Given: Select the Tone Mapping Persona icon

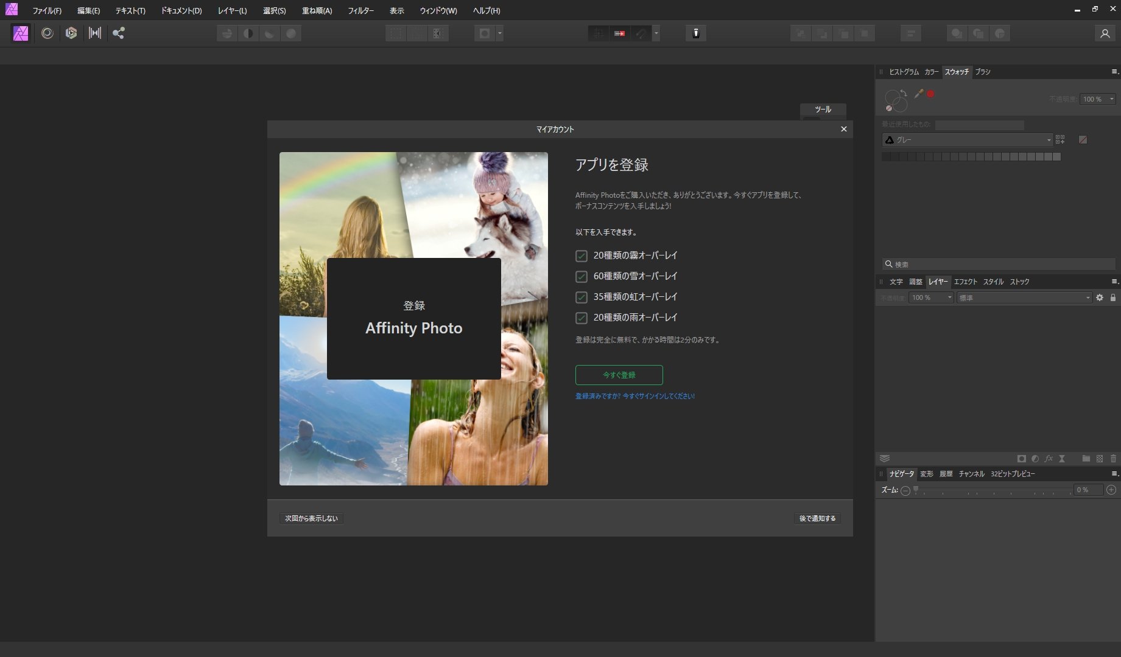Looking at the screenshot, I should point(95,33).
